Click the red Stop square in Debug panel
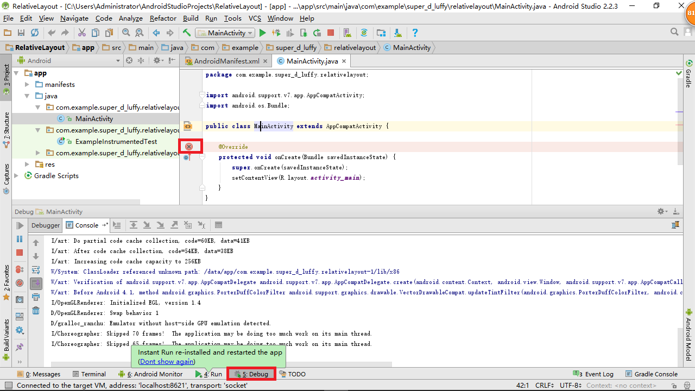 click(20, 253)
